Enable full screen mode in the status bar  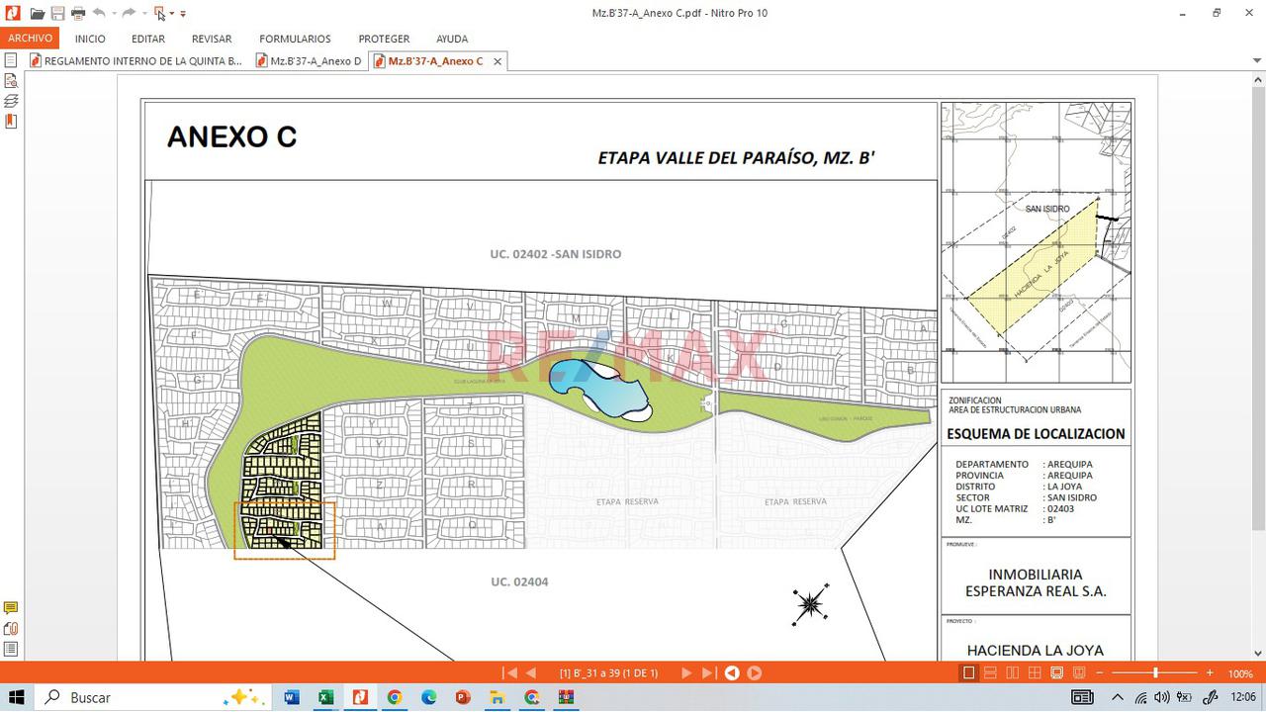click(1056, 673)
